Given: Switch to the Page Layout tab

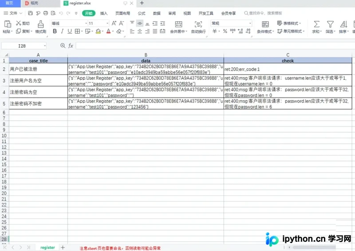Looking at the screenshot, I should click(122, 13).
